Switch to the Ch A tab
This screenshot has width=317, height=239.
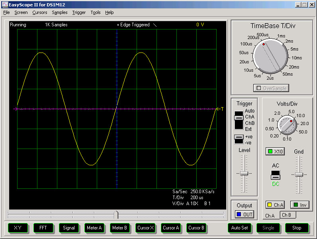click(x=270, y=216)
